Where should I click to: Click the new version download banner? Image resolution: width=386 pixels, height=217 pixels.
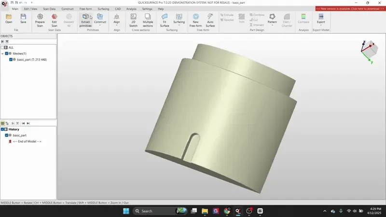[x=350, y=9]
